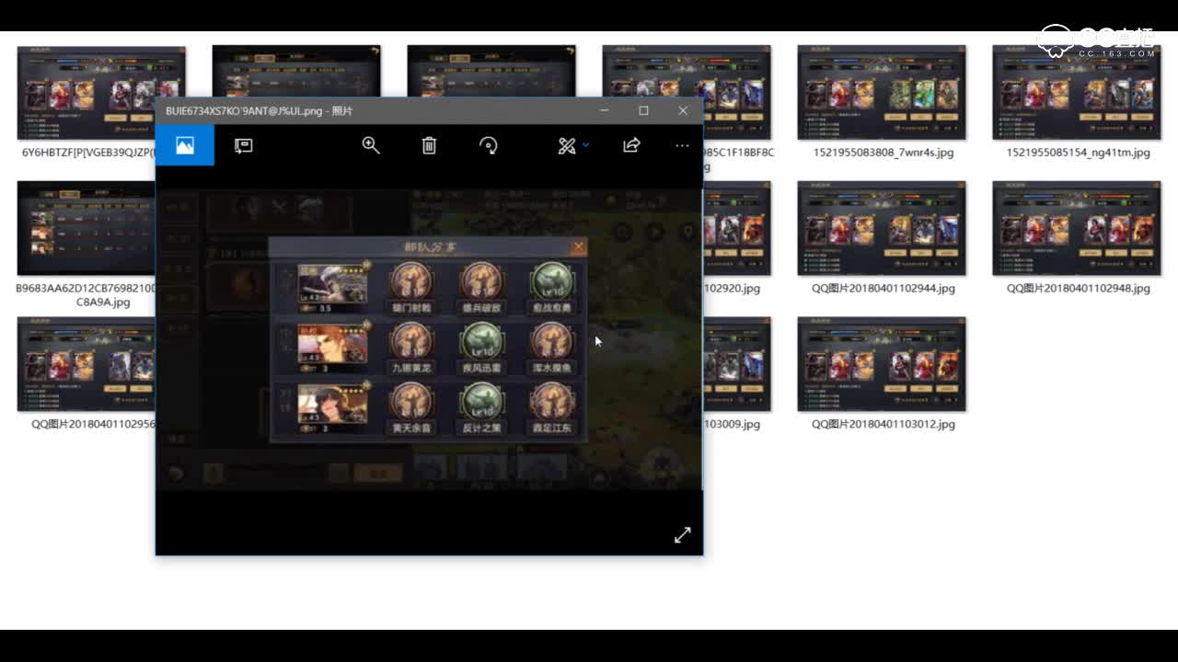The image size is (1178, 662).
Task: Click the first hero portrait beside 辕门射戟
Action: point(332,287)
